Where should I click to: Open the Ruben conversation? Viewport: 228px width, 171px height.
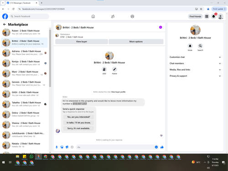[25, 32]
